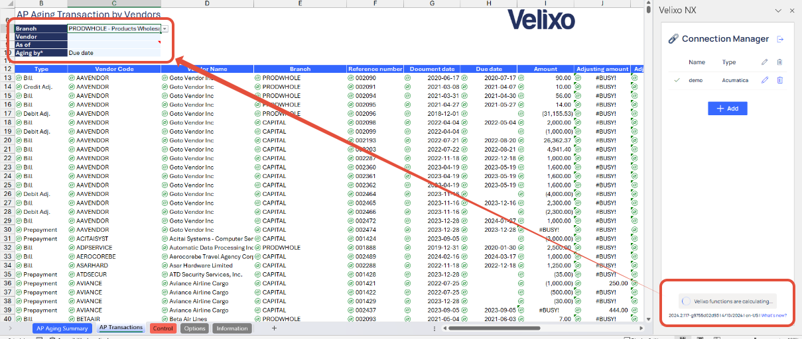Select adjusting amount 250.00 cell
The width and height of the screenshot is (802, 339).
[x=602, y=283]
